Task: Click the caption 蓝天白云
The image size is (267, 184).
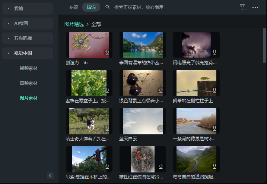Action: coord(128,139)
